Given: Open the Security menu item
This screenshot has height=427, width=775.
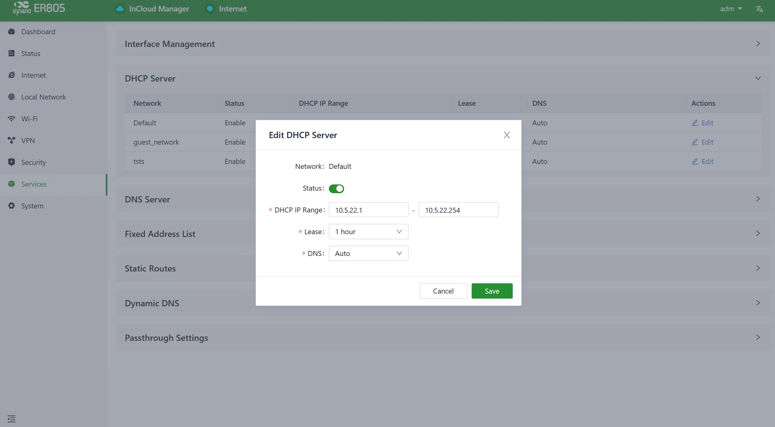Looking at the screenshot, I should (x=53, y=162).
